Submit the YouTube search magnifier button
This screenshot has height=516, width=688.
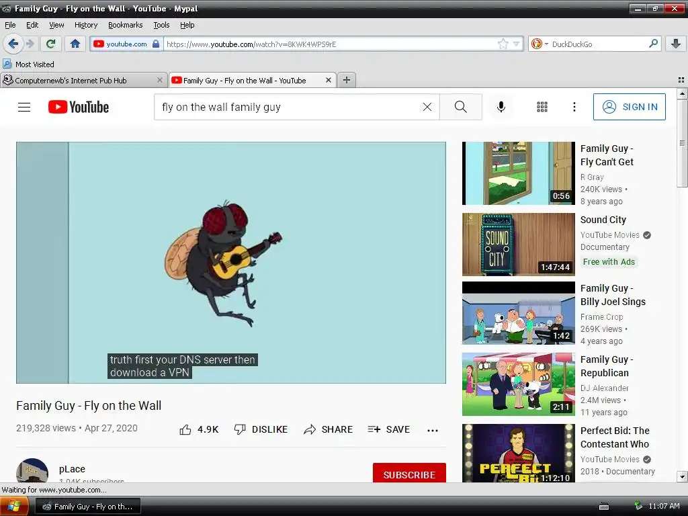pyautogui.click(x=461, y=107)
